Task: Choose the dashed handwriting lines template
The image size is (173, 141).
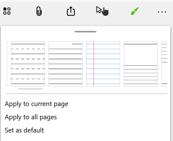Action: point(28,64)
